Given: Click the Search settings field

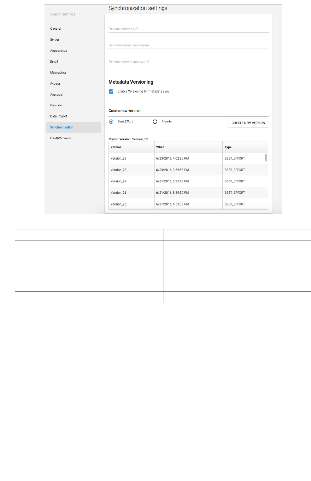Looking at the screenshot, I should 73,14.
